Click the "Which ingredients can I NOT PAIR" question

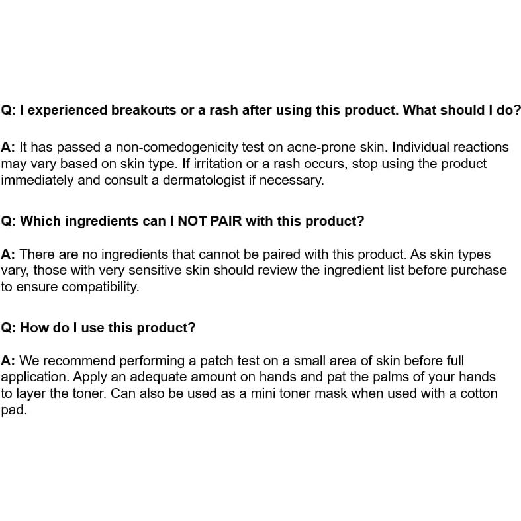[183, 221]
